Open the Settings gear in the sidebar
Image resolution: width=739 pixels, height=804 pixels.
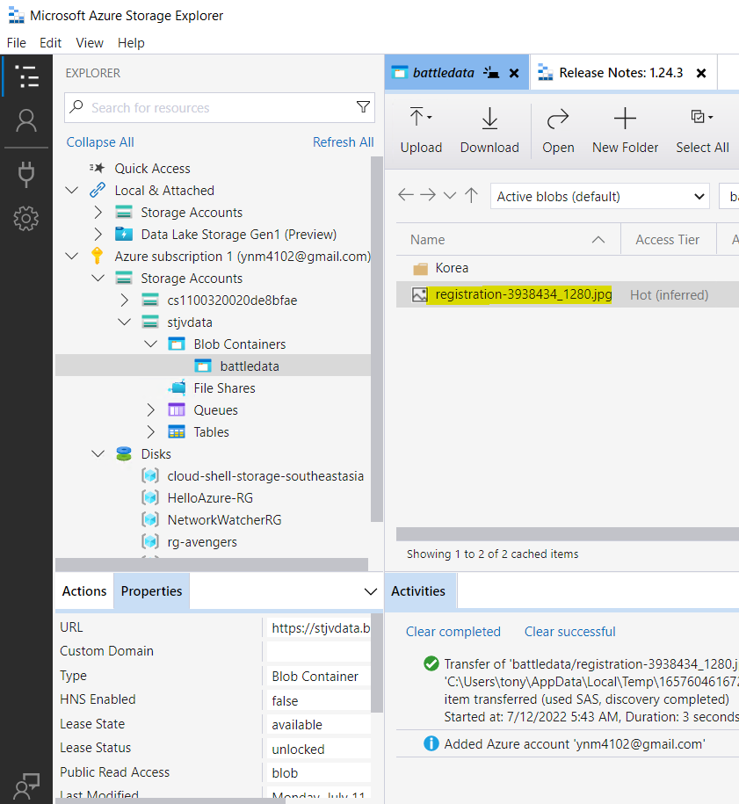26,219
